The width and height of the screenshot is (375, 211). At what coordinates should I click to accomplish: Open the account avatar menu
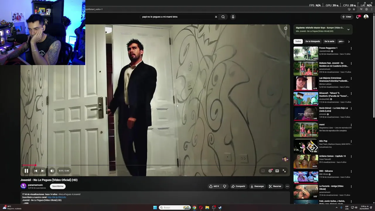click(366, 17)
